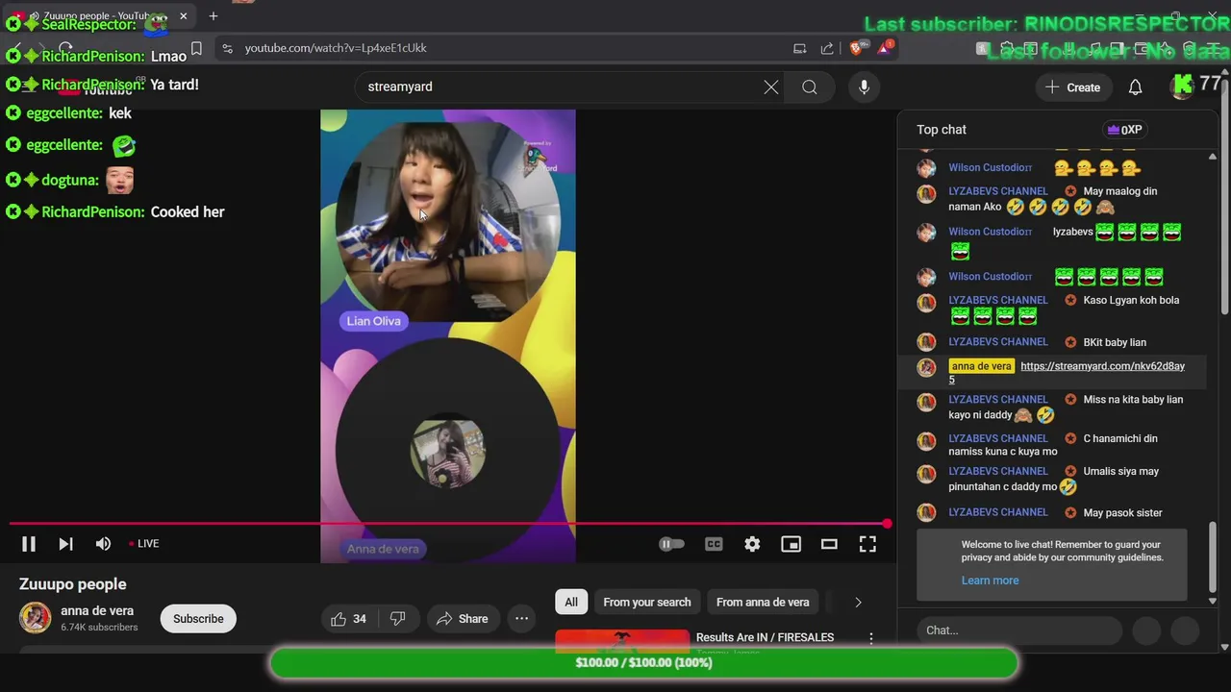Click the share page icon in address bar
The height and width of the screenshot is (692, 1231).
click(x=827, y=48)
